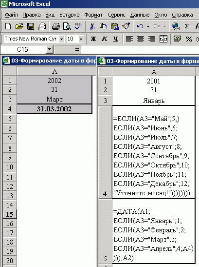Click workbook icon in right window title
This screenshot has height=267, width=199.
click(x=102, y=61)
